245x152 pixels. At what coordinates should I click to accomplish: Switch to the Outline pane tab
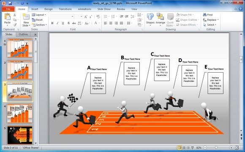click(23, 34)
